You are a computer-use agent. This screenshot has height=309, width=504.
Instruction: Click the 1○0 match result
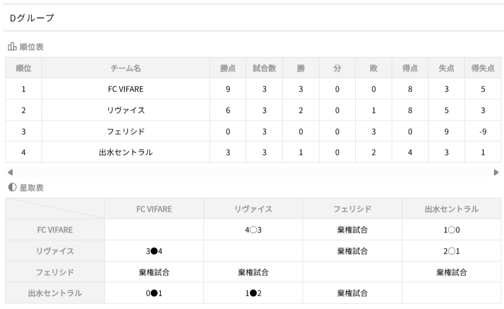[451, 230]
